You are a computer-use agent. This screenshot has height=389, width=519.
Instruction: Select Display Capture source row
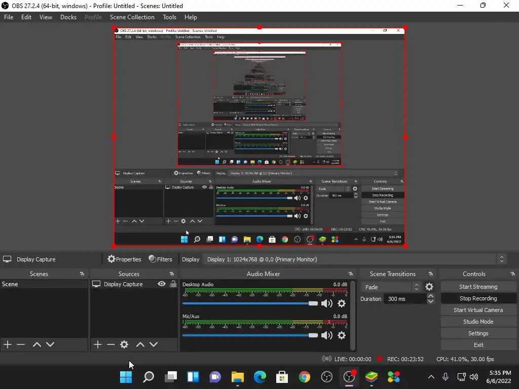click(134, 284)
